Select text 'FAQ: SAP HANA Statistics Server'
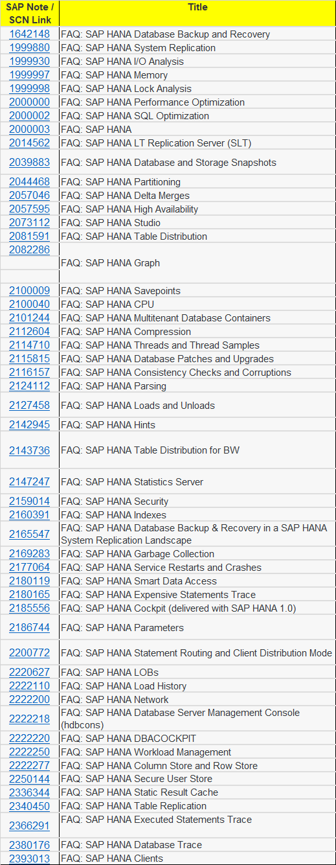Image resolution: width=336 pixels, height=865 pixels. click(132, 482)
